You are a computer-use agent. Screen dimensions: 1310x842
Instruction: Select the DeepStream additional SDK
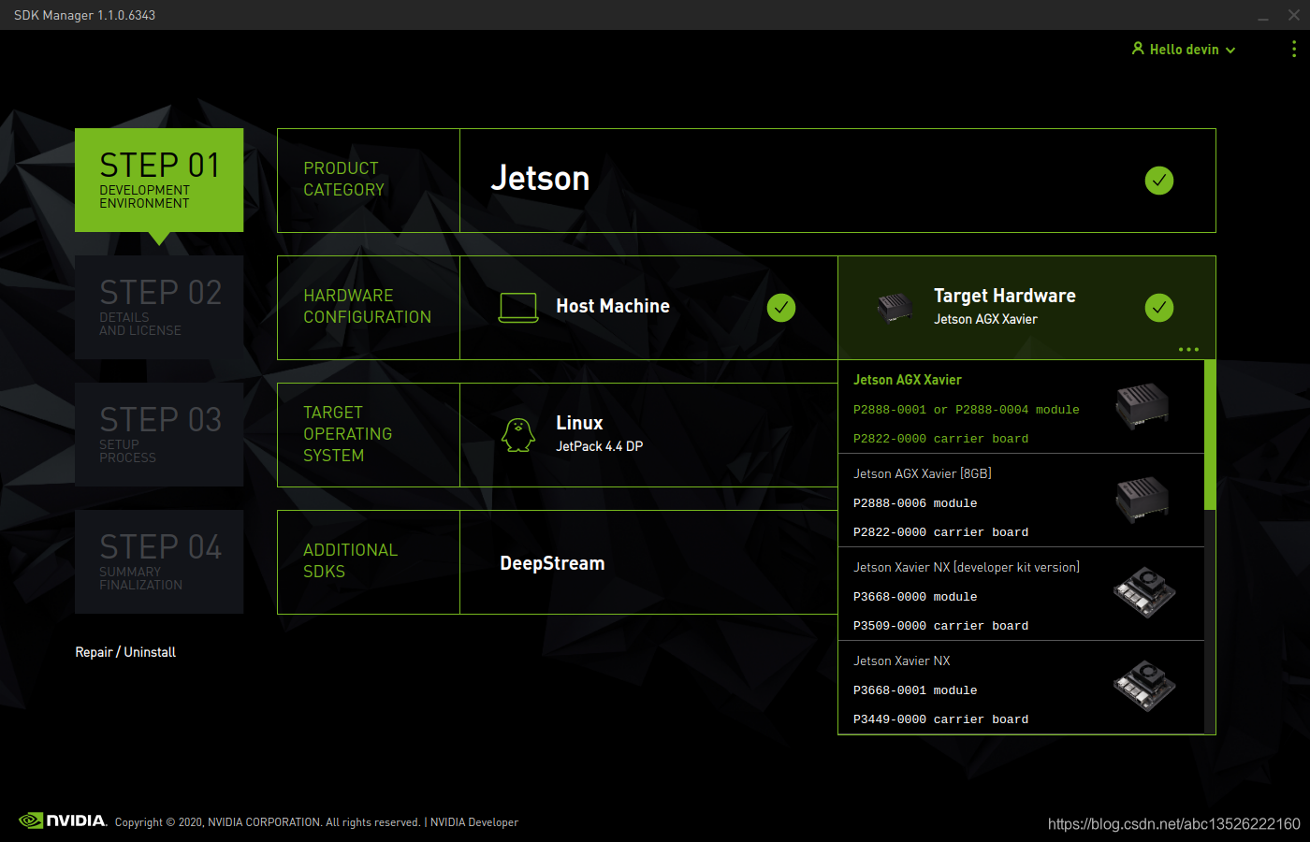coord(648,562)
